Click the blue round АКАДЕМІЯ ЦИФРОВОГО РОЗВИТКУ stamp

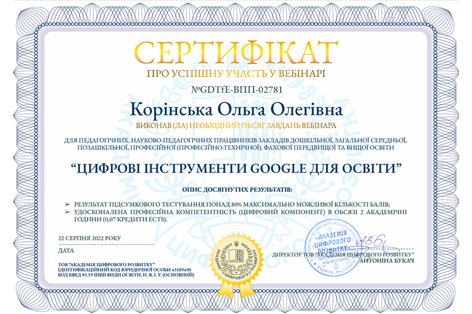333,248
